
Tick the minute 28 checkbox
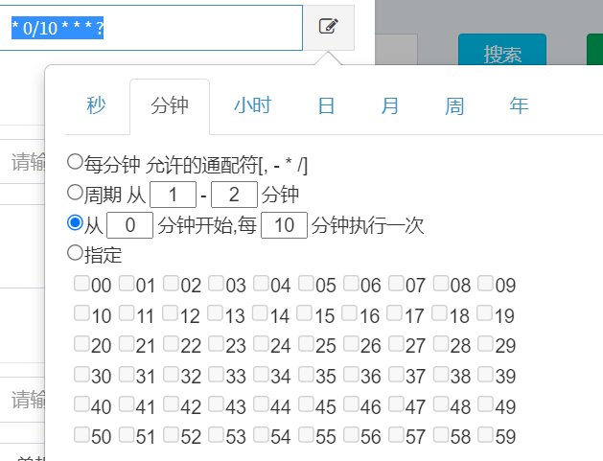tap(441, 344)
